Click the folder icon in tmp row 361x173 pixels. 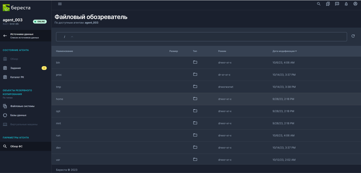point(195,87)
